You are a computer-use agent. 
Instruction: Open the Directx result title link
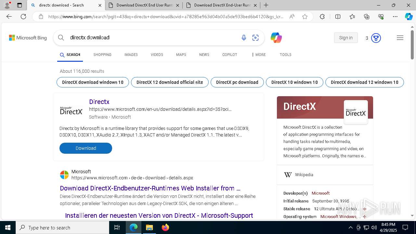(99, 102)
